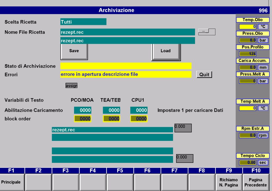272x191 pixels.
Task: Click Rpm Estr.A label
Action: point(253,128)
